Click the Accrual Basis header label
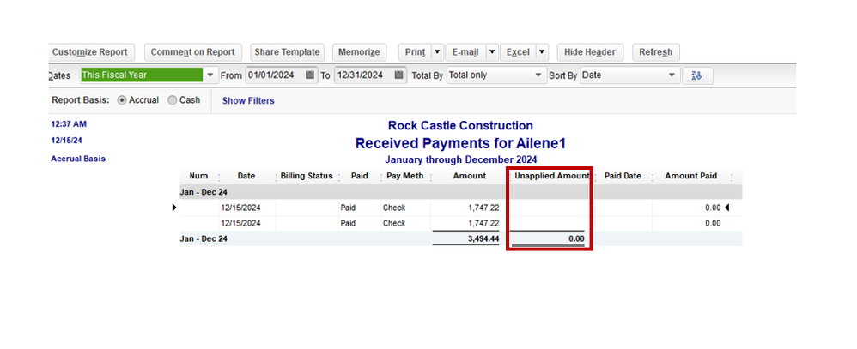 (78, 159)
